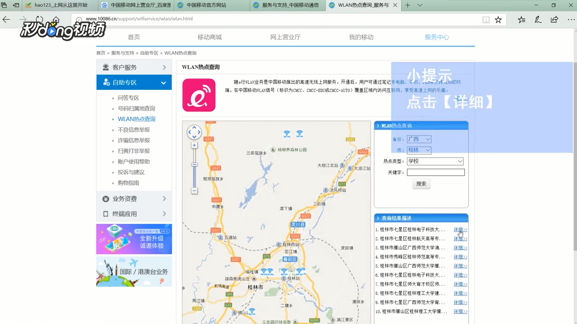This screenshot has height=324, width=577.
Task: Open 号码归属地查询 sidebar item
Action: (x=136, y=108)
